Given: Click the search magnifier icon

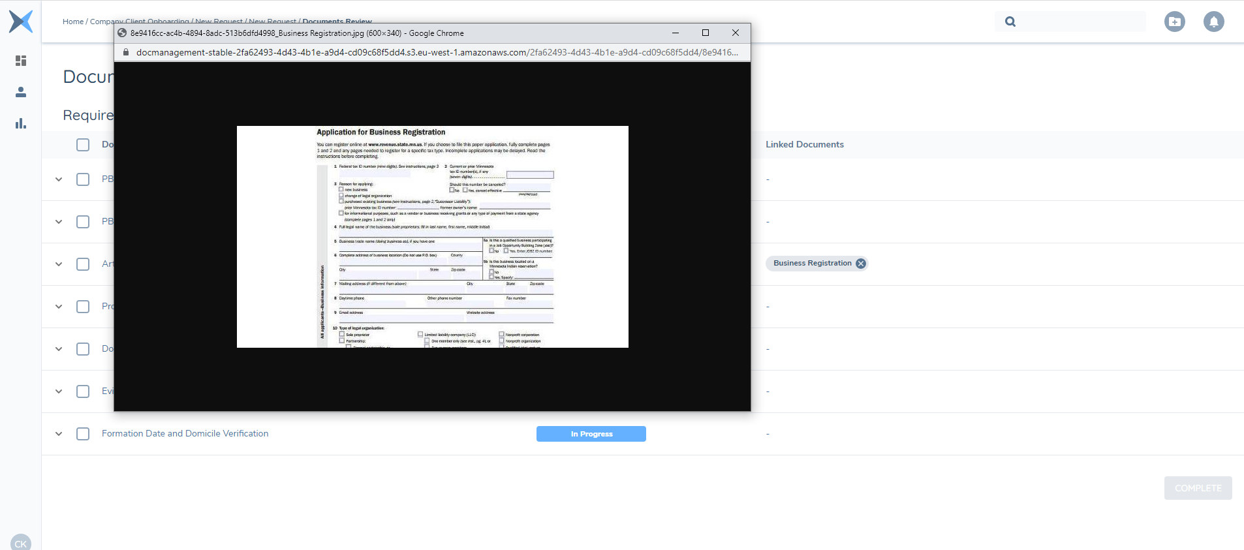Looking at the screenshot, I should click(1010, 22).
